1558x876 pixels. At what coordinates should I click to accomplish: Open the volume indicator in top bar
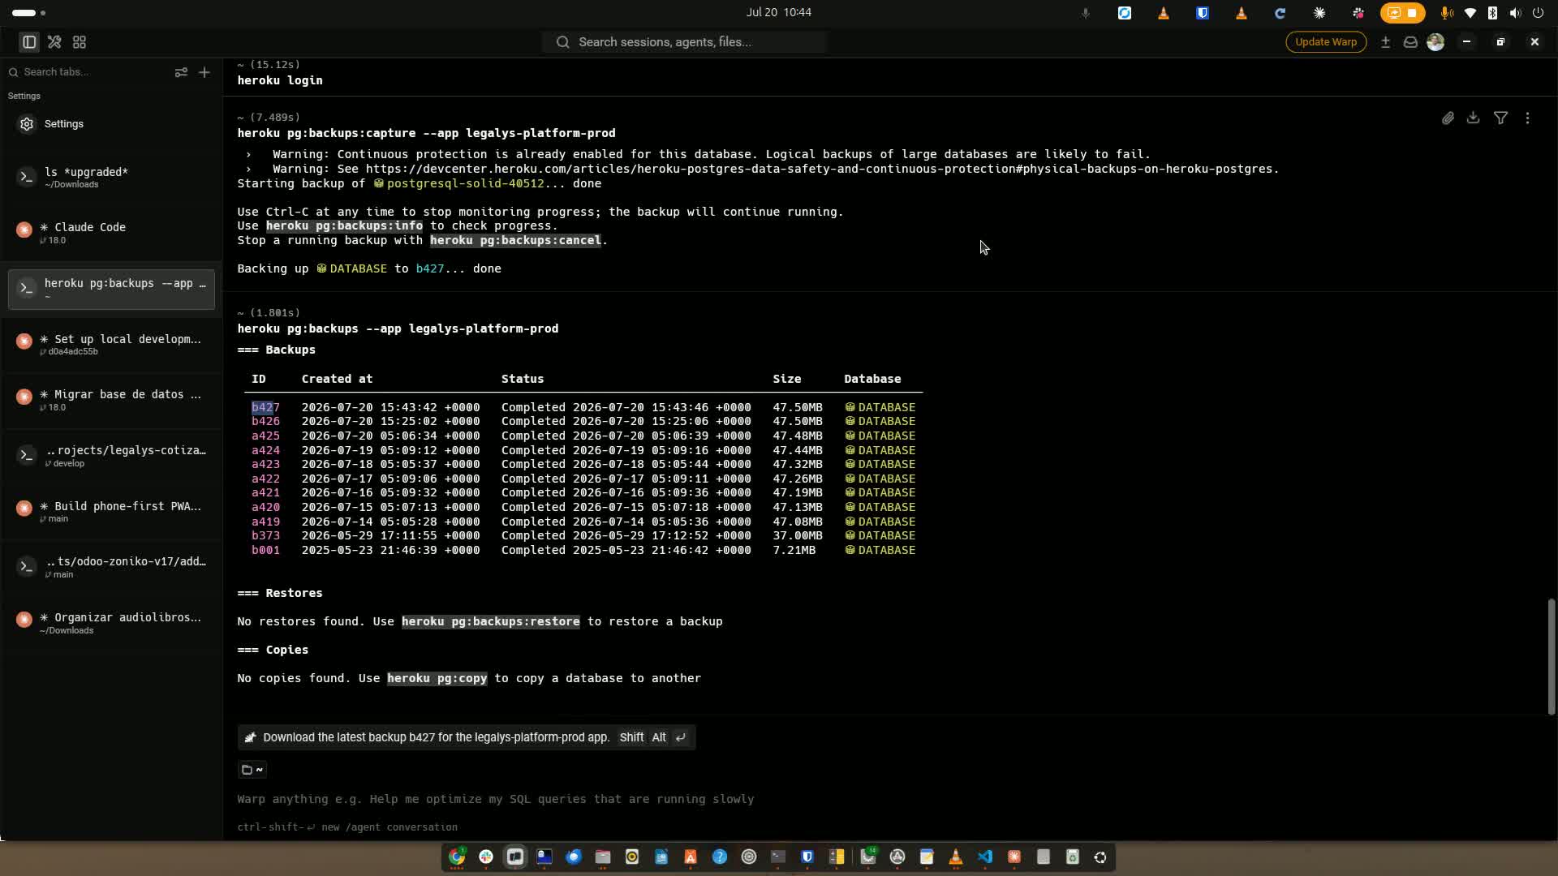point(1515,13)
